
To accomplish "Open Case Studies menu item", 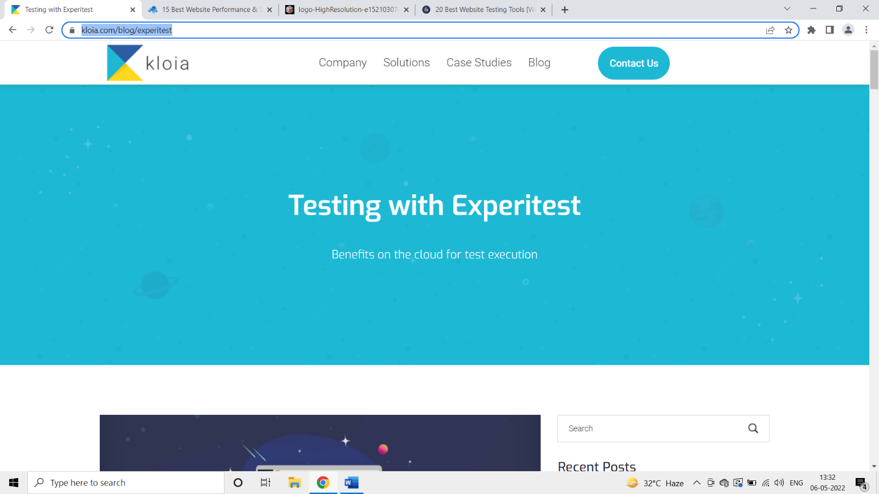I will coord(479,63).
